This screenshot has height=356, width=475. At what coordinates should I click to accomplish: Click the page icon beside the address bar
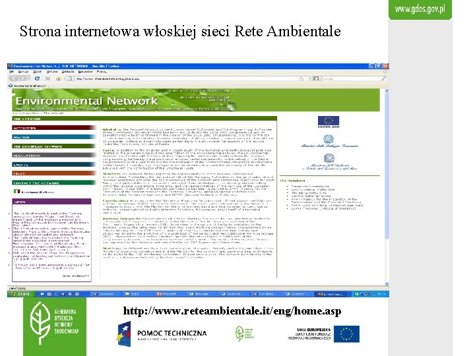[x=69, y=78]
